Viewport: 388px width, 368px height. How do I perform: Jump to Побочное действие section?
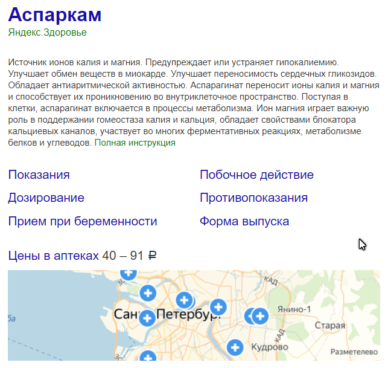[x=256, y=175]
